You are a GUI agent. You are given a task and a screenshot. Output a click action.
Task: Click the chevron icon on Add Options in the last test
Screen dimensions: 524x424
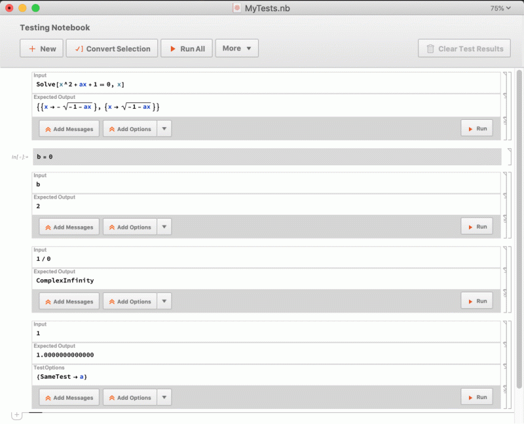pos(164,396)
